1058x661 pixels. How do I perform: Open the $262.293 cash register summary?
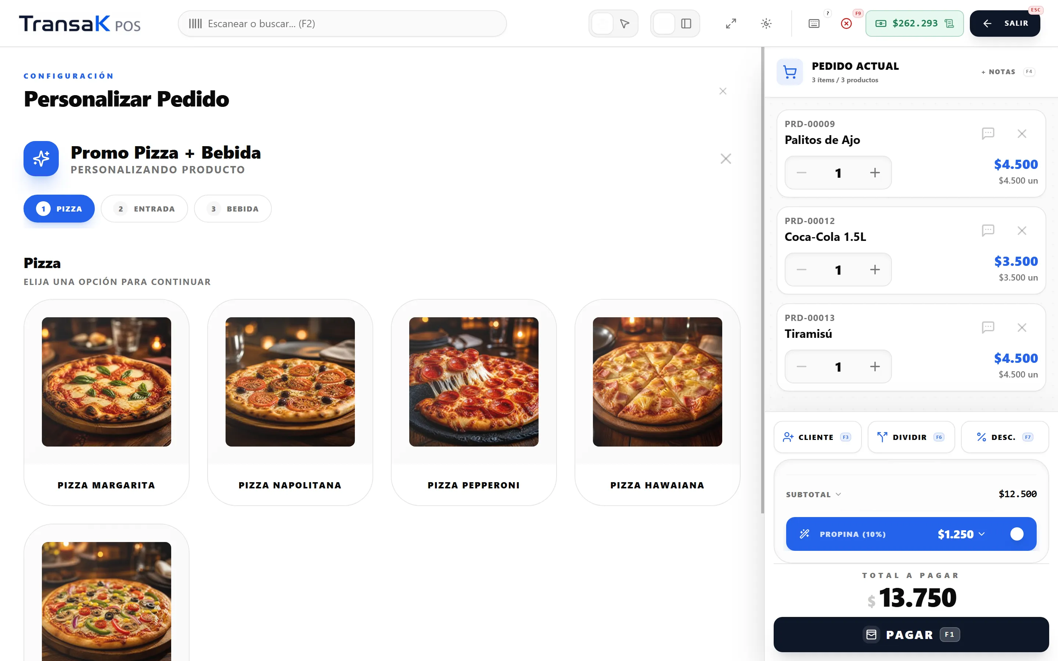pyautogui.click(x=914, y=24)
